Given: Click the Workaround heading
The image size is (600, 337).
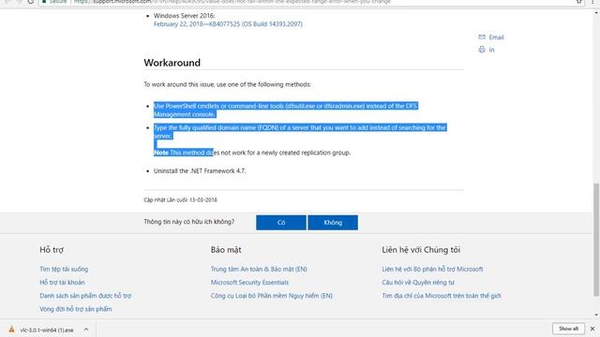Looking at the screenshot, I should click(172, 63).
